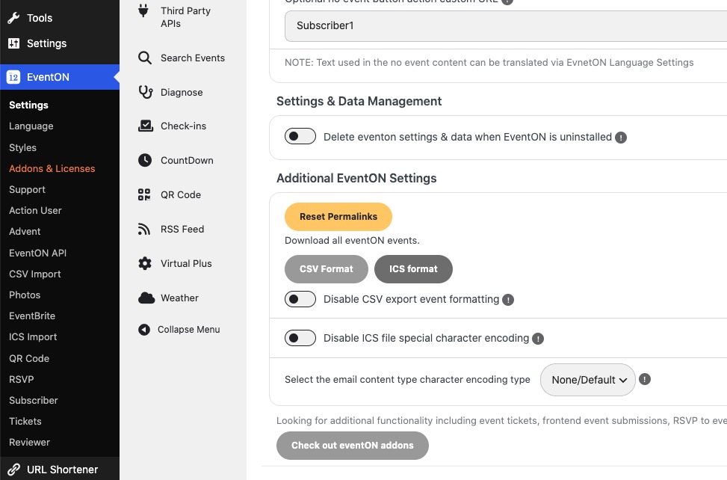Open EventON API submenu item
The height and width of the screenshot is (480, 727).
(37, 253)
